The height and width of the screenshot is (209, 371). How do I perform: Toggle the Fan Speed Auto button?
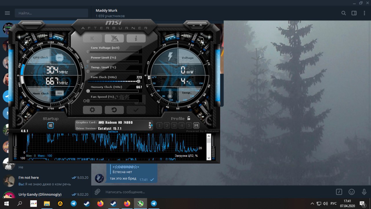click(141, 103)
